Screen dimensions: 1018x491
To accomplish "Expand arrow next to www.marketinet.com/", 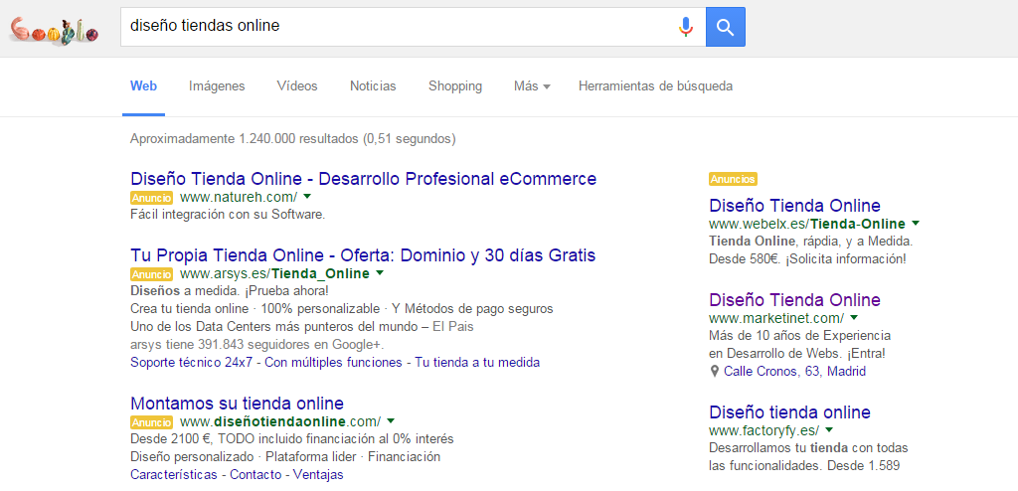I will pyautogui.click(x=854, y=318).
